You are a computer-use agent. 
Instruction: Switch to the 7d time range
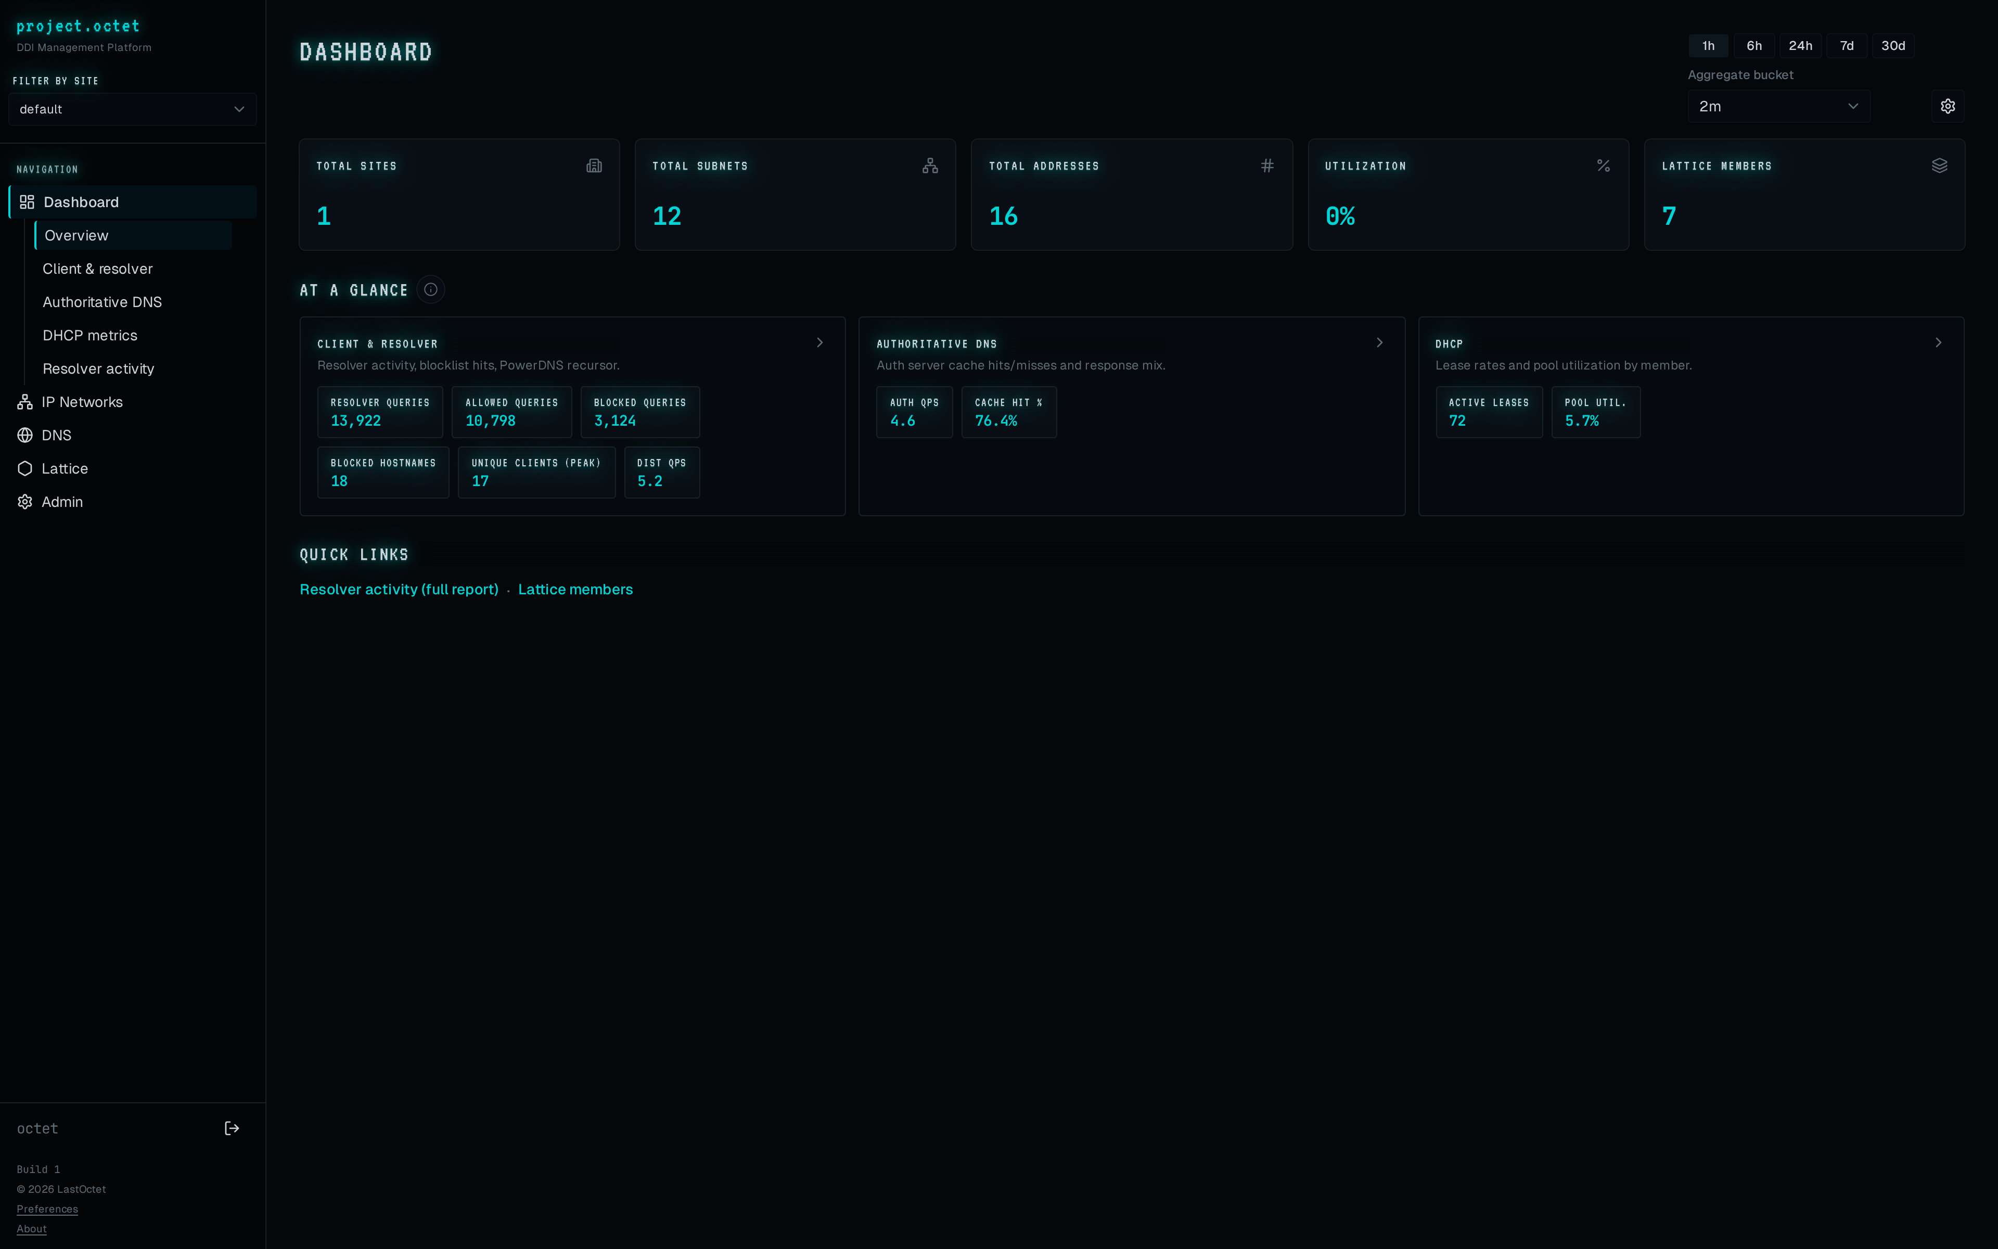click(x=1847, y=45)
